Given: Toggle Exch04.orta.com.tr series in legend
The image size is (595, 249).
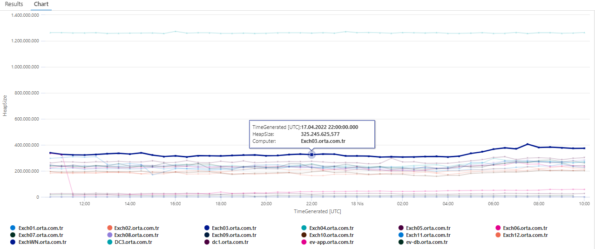Looking at the screenshot, I should click(328, 228).
